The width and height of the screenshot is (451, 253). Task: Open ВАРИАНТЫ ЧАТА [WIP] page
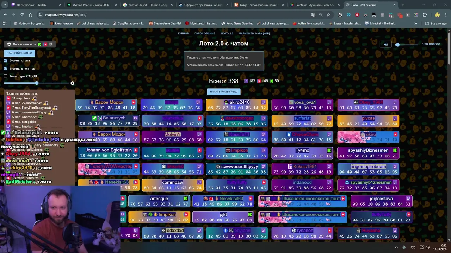[x=254, y=33]
